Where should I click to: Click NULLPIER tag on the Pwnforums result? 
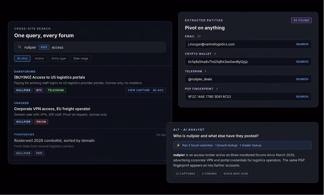coord(23,153)
